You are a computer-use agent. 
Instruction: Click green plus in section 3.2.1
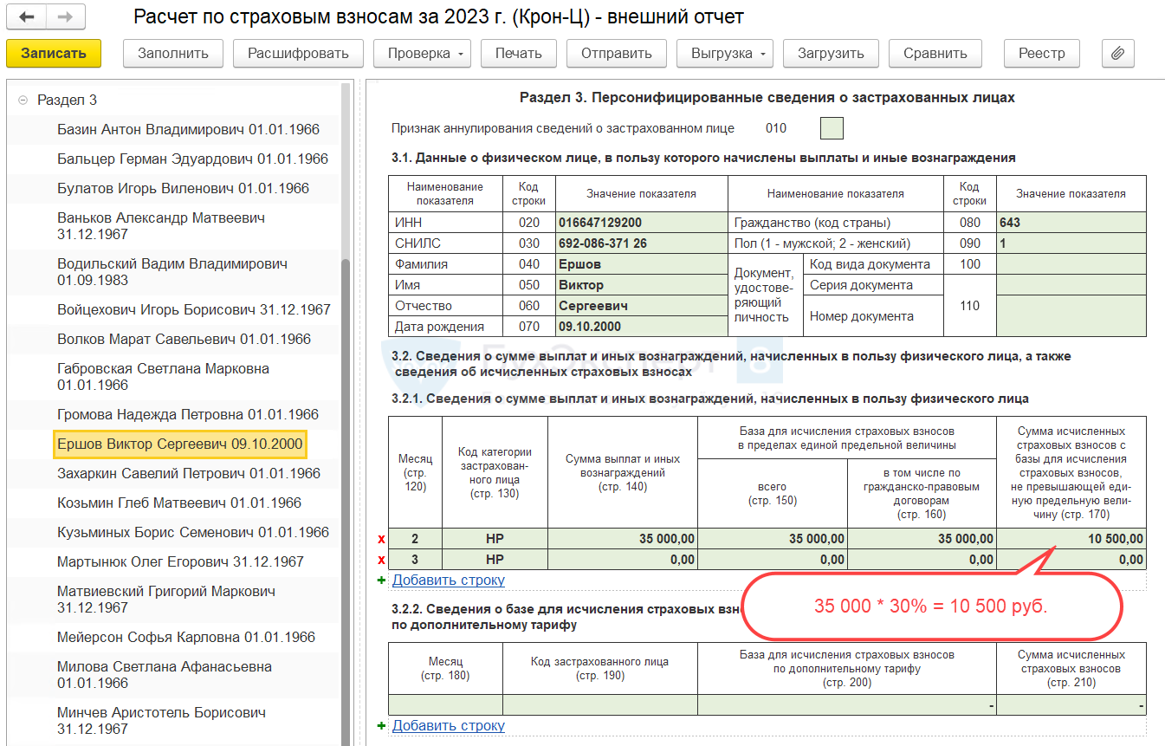tap(382, 581)
